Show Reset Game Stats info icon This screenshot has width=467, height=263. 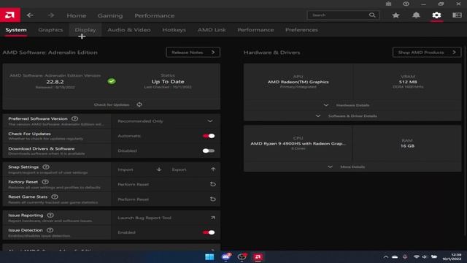click(x=55, y=197)
